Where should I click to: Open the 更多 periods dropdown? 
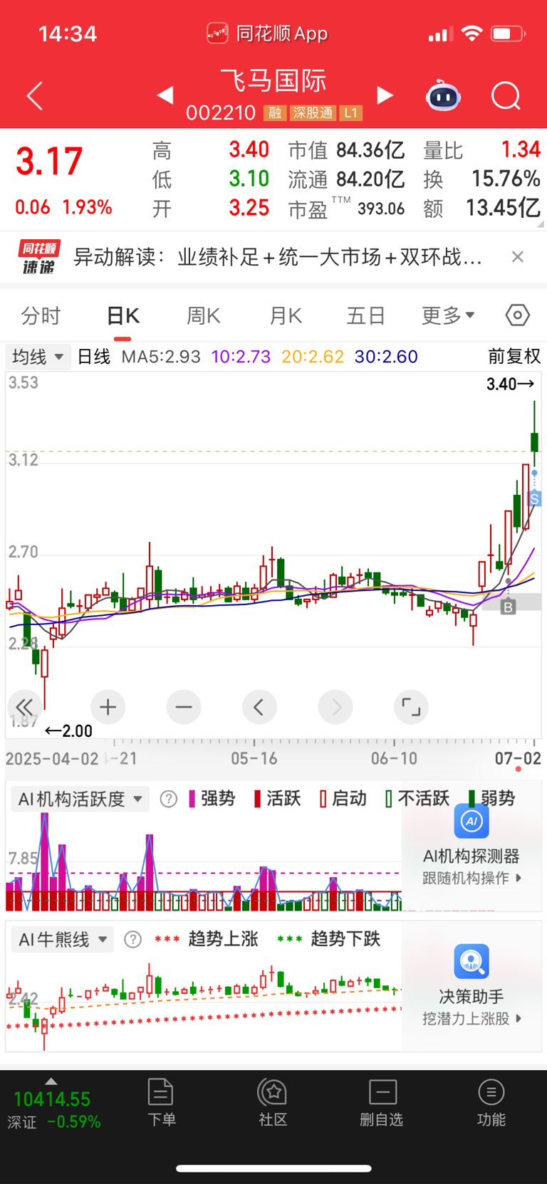pos(448,315)
